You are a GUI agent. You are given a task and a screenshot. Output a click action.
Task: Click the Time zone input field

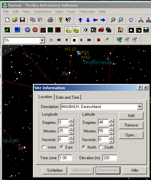(x=65, y=158)
